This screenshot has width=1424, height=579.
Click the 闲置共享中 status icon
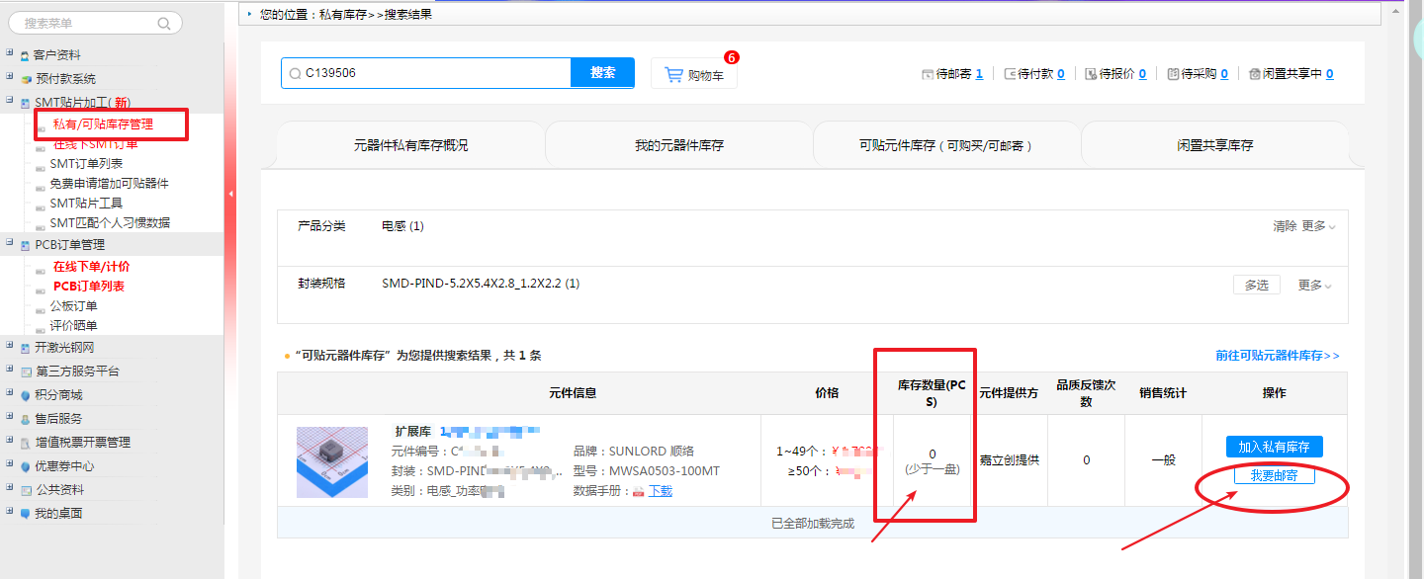(1255, 74)
